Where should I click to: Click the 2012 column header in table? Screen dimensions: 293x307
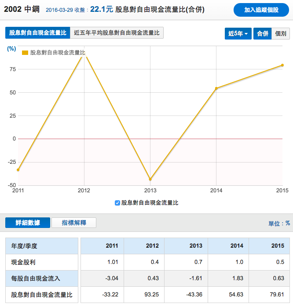(x=152, y=246)
